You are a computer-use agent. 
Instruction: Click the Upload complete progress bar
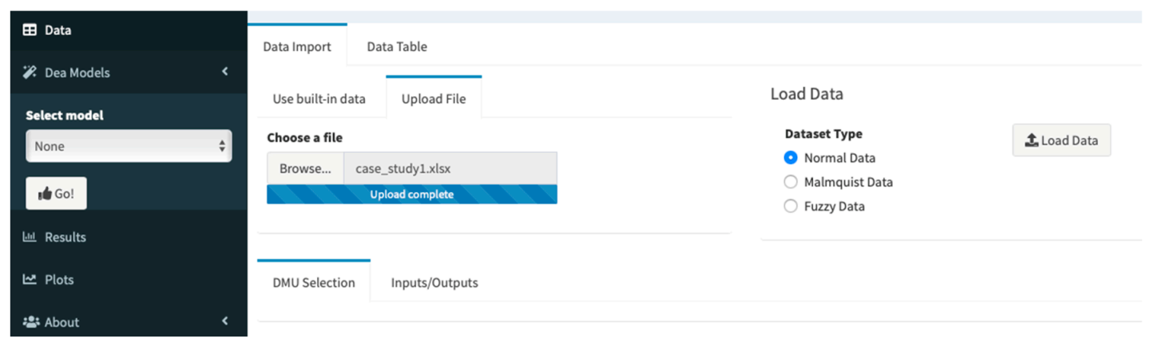412,195
